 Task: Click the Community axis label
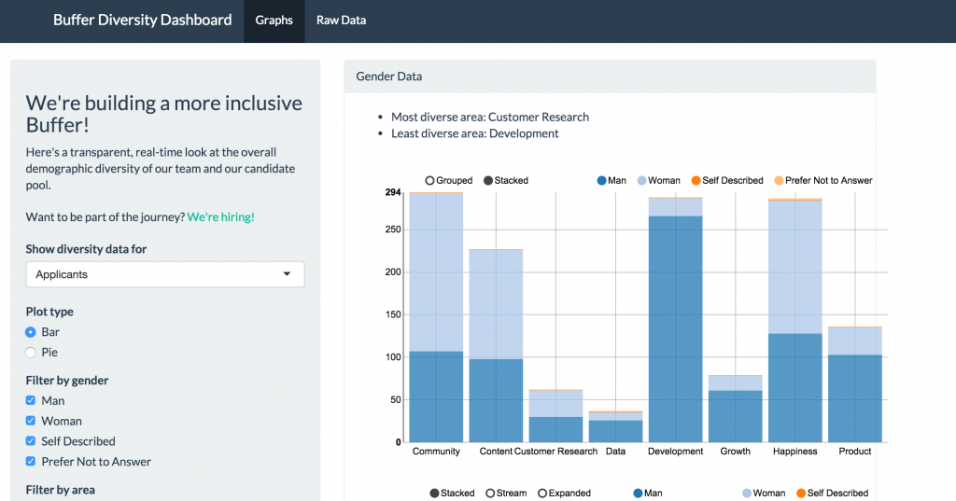436,452
